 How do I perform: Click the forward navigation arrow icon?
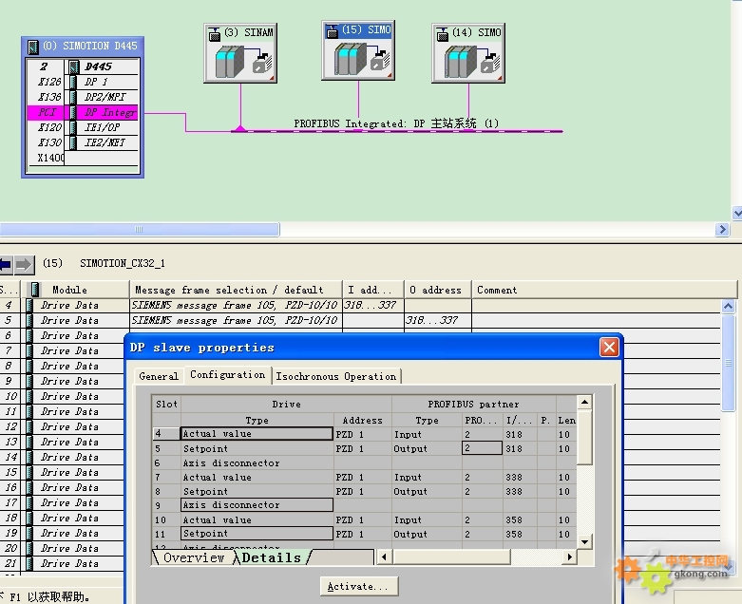pos(24,264)
